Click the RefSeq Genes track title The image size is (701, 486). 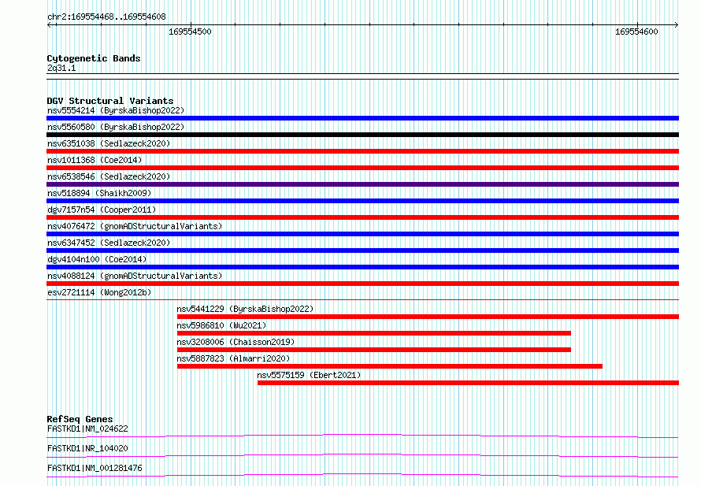[80, 419]
